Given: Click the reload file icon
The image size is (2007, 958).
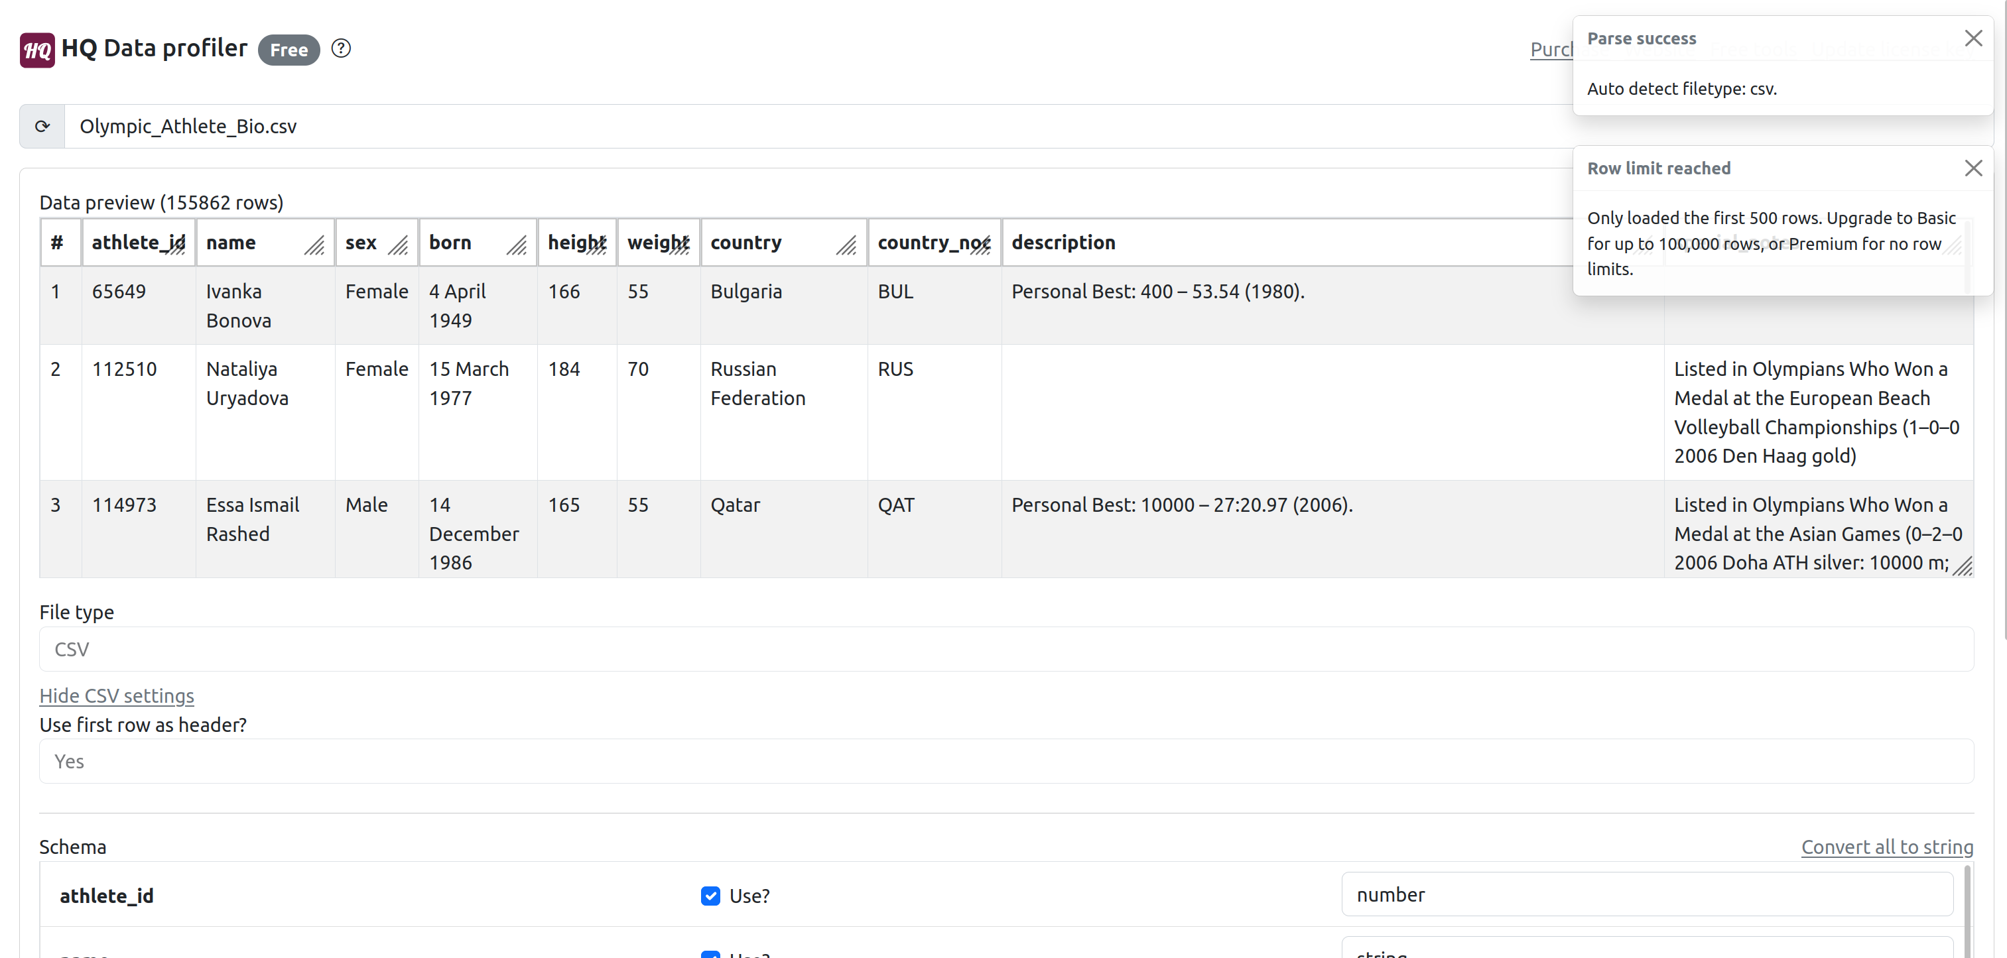Looking at the screenshot, I should click(x=42, y=126).
